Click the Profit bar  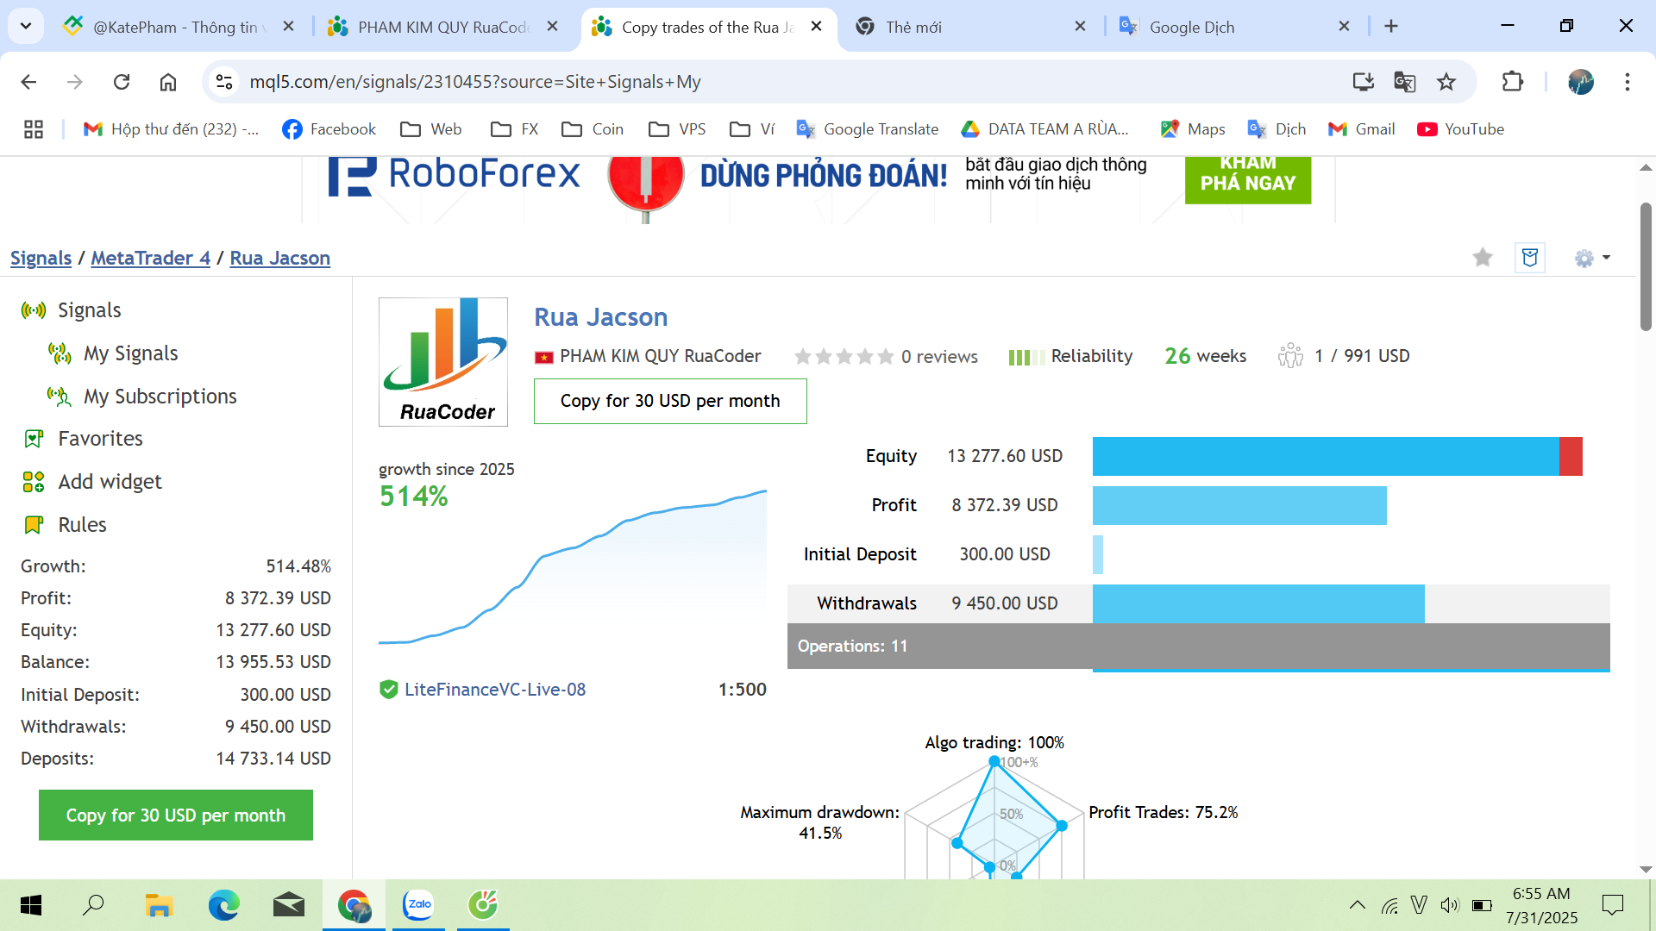(x=1239, y=505)
